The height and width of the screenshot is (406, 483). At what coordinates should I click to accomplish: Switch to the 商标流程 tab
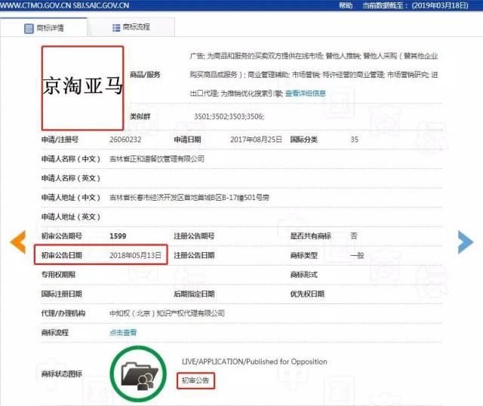coord(131,28)
